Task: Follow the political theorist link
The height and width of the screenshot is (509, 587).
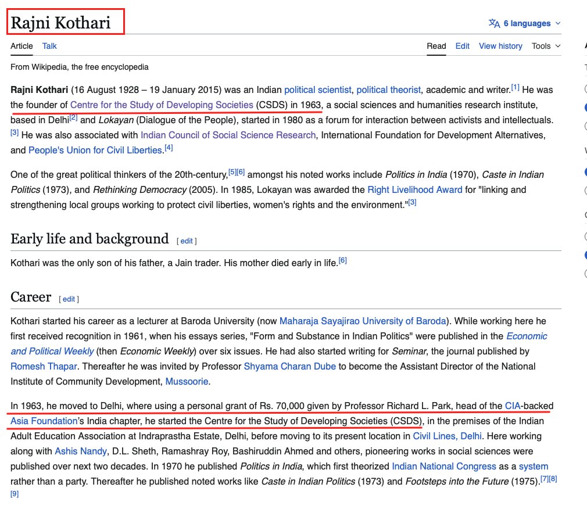Action: tap(389, 90)
